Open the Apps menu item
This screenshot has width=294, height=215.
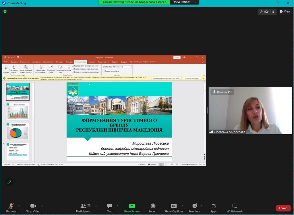213,206
